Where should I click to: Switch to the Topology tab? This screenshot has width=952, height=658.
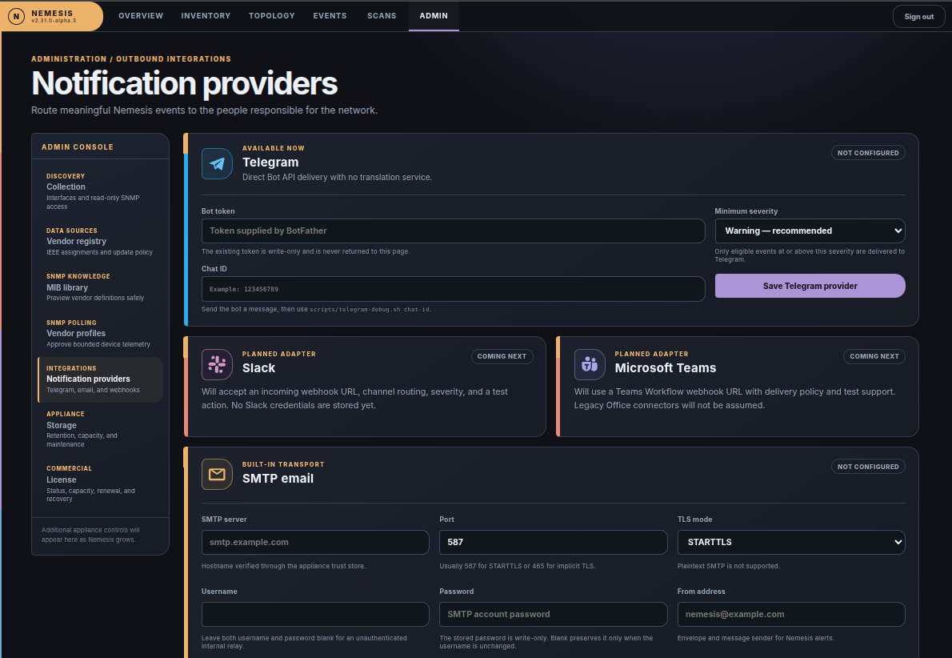[x=271, y=16]
